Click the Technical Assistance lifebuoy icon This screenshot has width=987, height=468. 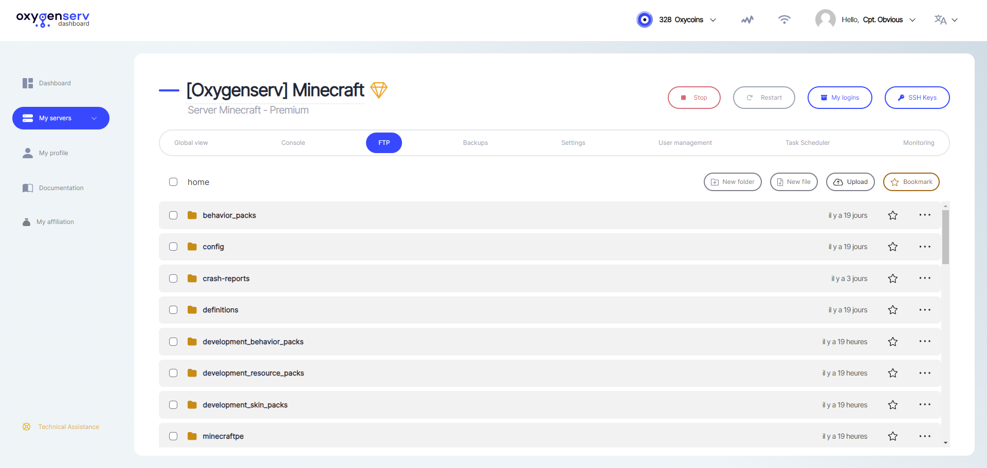(x=27, y=427)
